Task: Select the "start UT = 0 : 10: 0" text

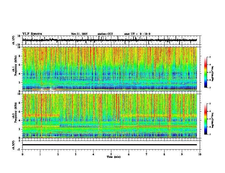Action: point(137,34)
